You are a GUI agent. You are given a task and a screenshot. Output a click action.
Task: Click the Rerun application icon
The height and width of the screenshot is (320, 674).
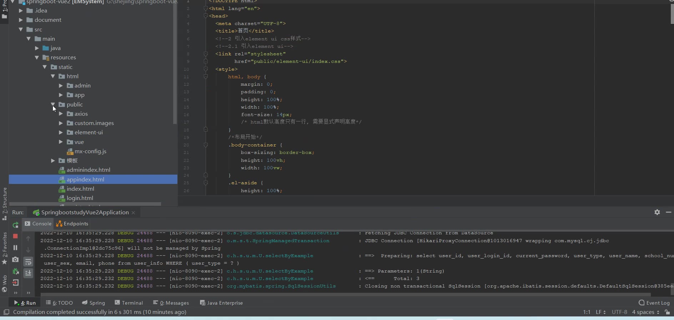pyautogui.click(x=15, y=225)
